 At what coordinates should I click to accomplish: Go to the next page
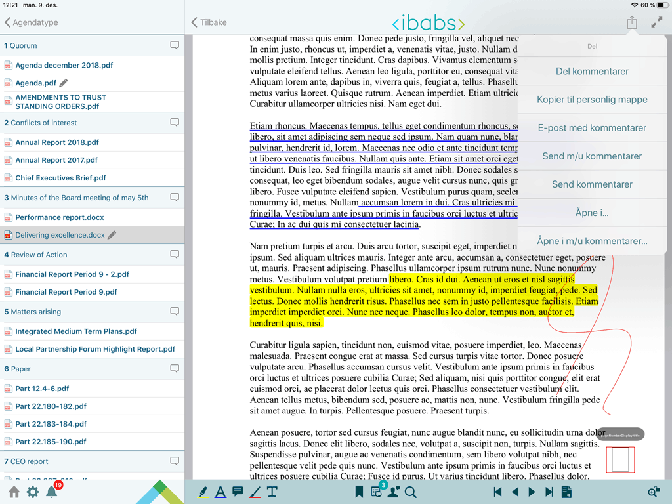(x=532, y=492)
